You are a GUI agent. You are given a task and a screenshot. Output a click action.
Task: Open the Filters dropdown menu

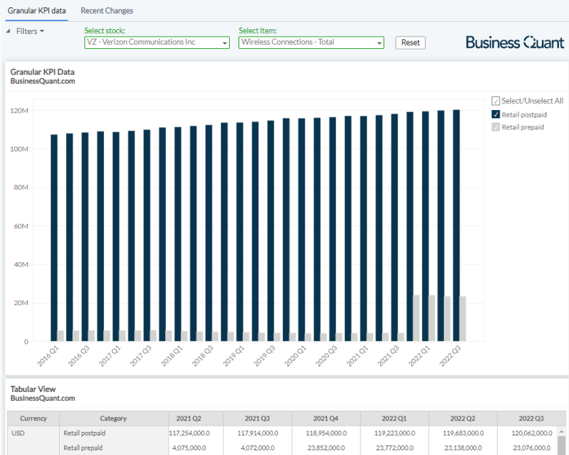(30, 31)
